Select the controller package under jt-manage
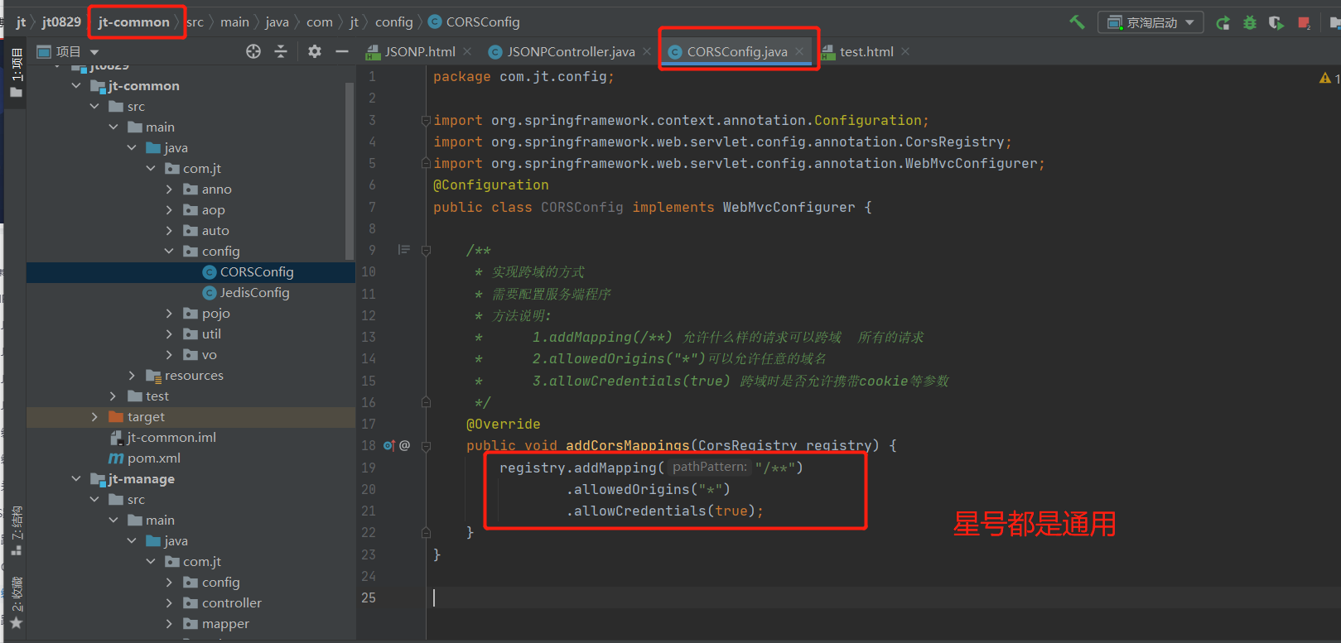Viewport: 1341px width, 643px height. 222,603
